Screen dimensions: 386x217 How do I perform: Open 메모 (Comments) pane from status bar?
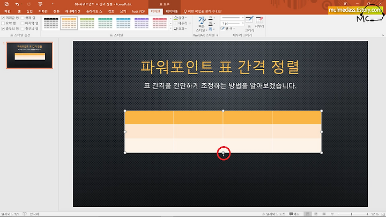tap(294, 214)
